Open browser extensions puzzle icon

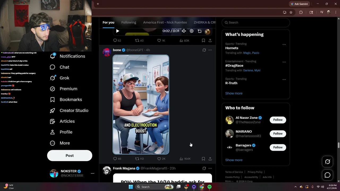pos(301,12)
